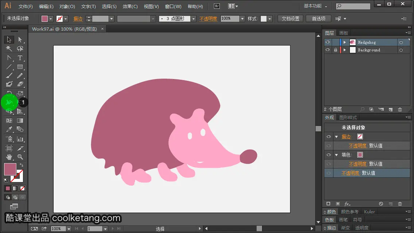Hide the 填色 fill appearance attribute
Viewport: 414px width, 233px height.
click(329, 155)
